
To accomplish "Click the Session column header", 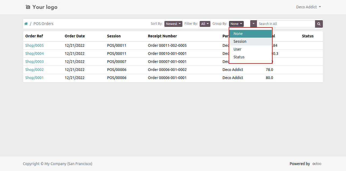I will point(114,36).
